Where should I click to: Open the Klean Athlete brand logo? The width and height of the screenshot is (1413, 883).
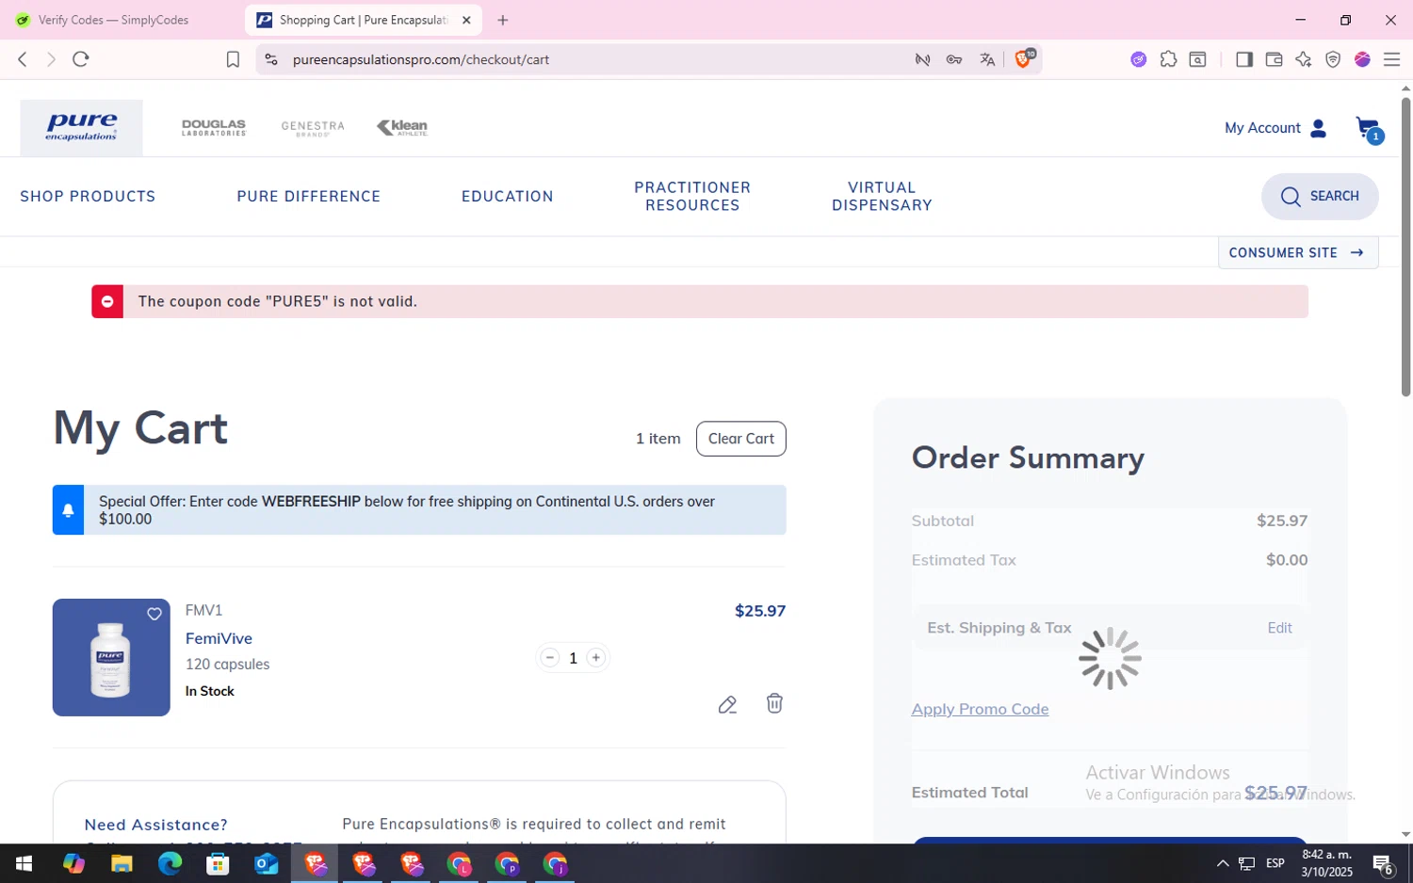click(402, 128)
